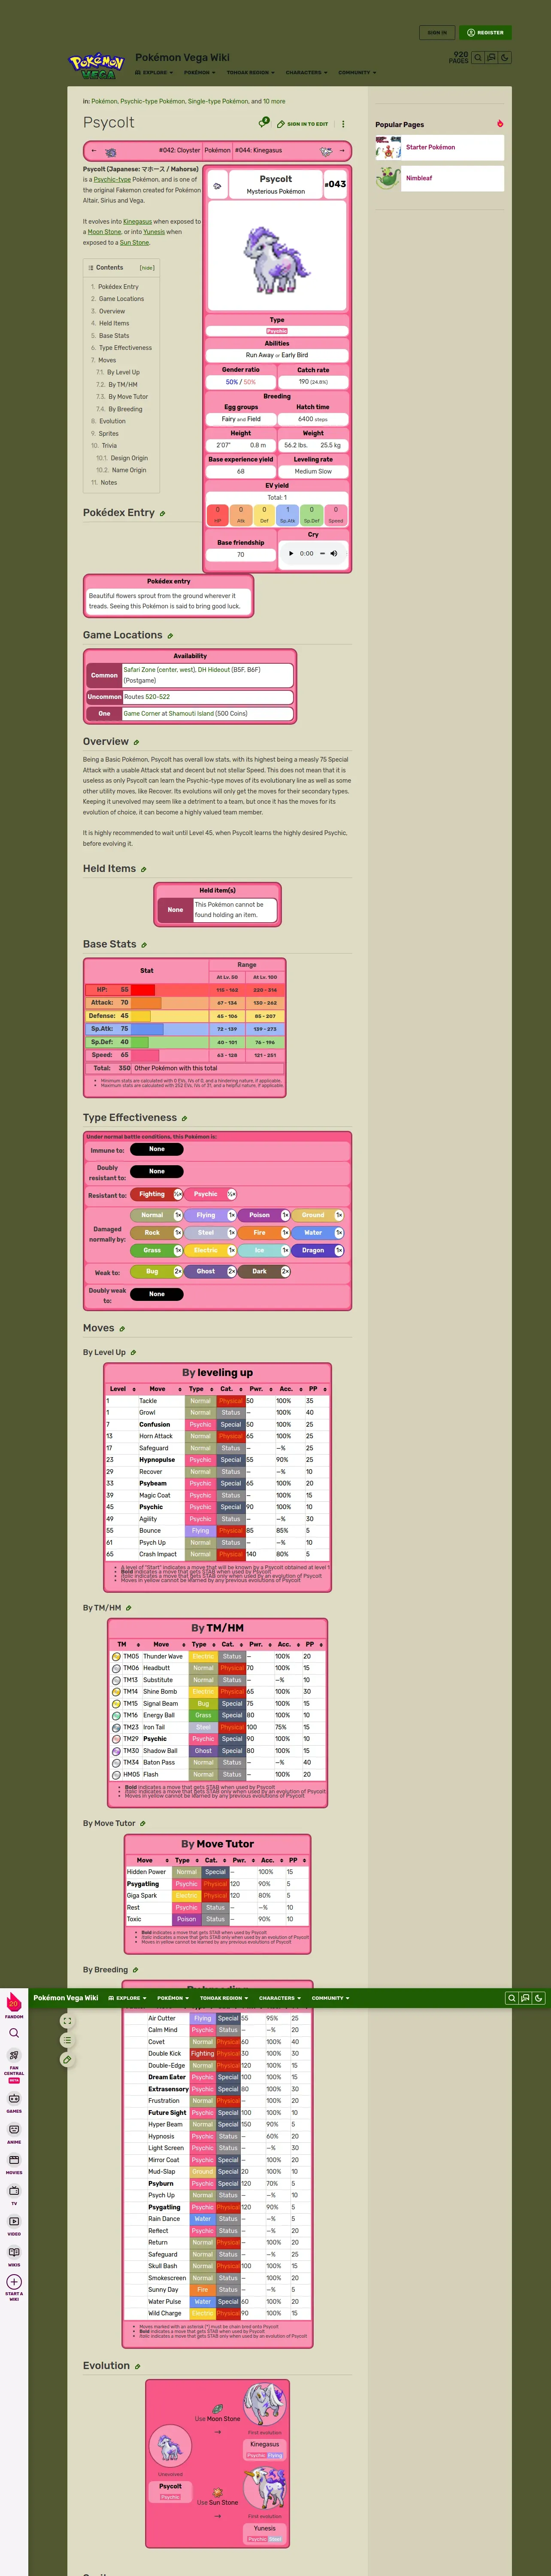Open the Sun Stone link in intro
The width and height of the screenshot is (551, 2576).
click(134, 243)
